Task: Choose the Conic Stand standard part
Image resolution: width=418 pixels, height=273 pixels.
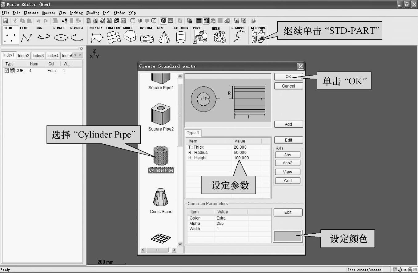Action: (161, 200)
